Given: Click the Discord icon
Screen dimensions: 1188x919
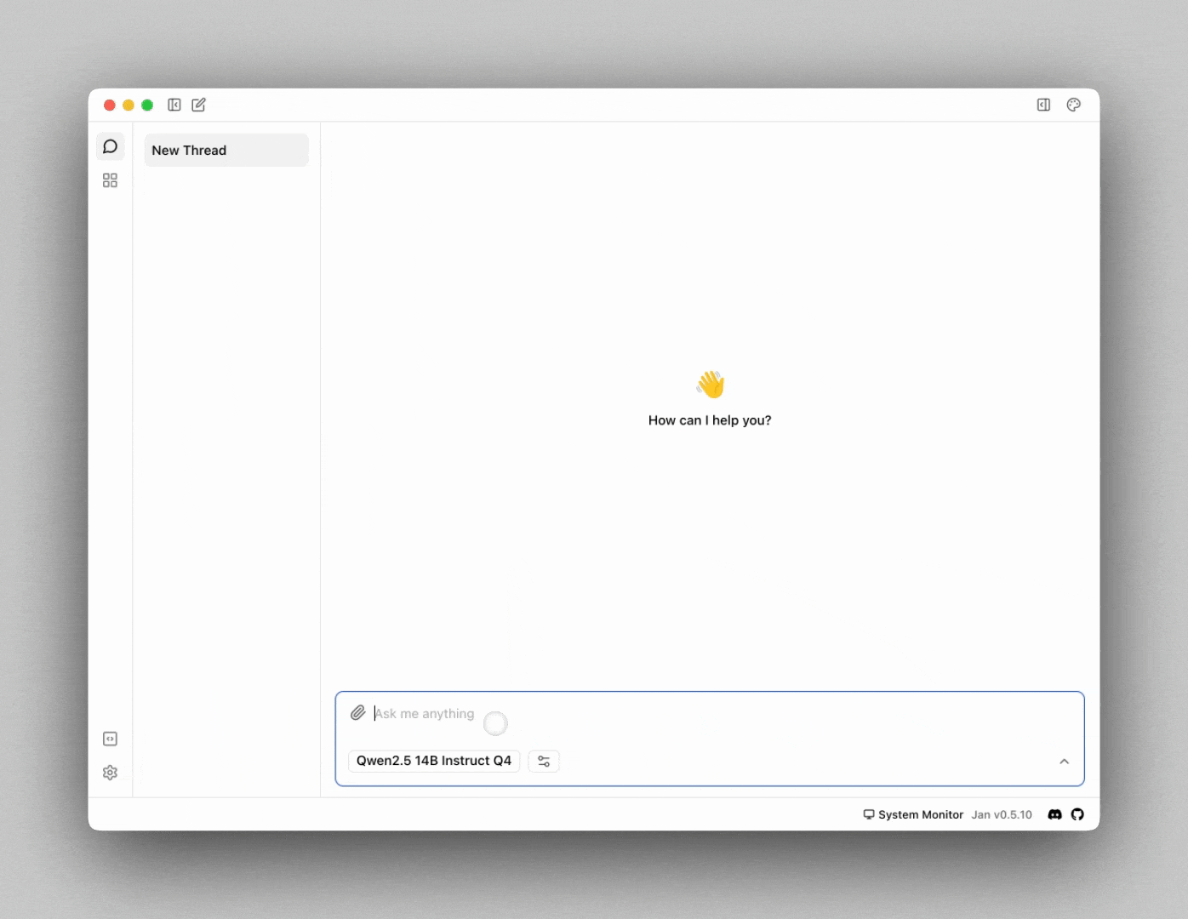Looking at the screenshot, I should [x=1054, y=814].
